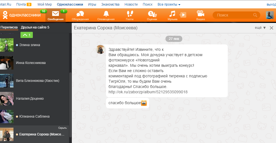Screen dimensions: 276x143
Task: Expand the Все проекты dropdown
Action: coord(169,4)
